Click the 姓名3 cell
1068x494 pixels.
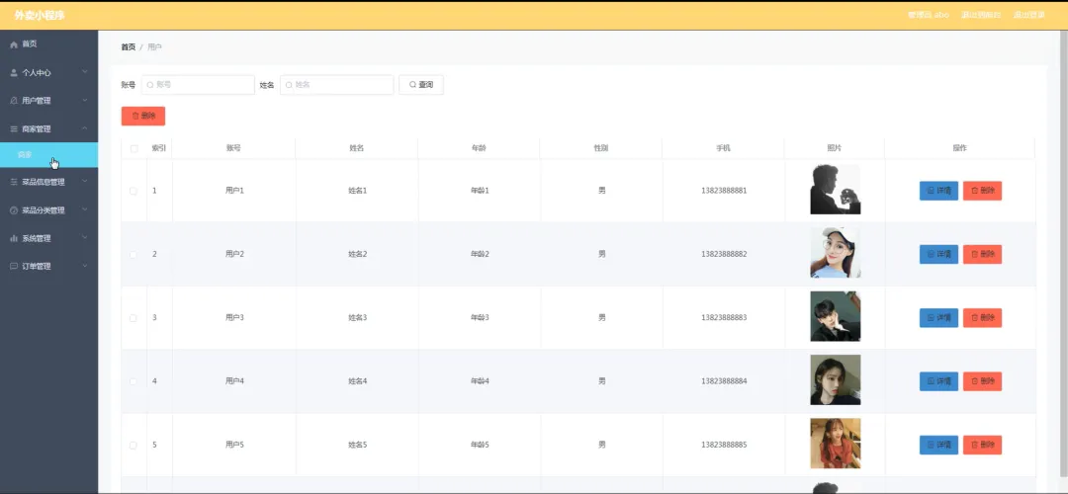(x=358, y=318)
